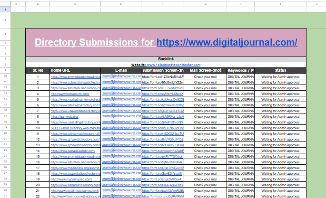Select the Sr. No cell containing 6
Screen dimensions: 326x198
(x=38, y=105)
